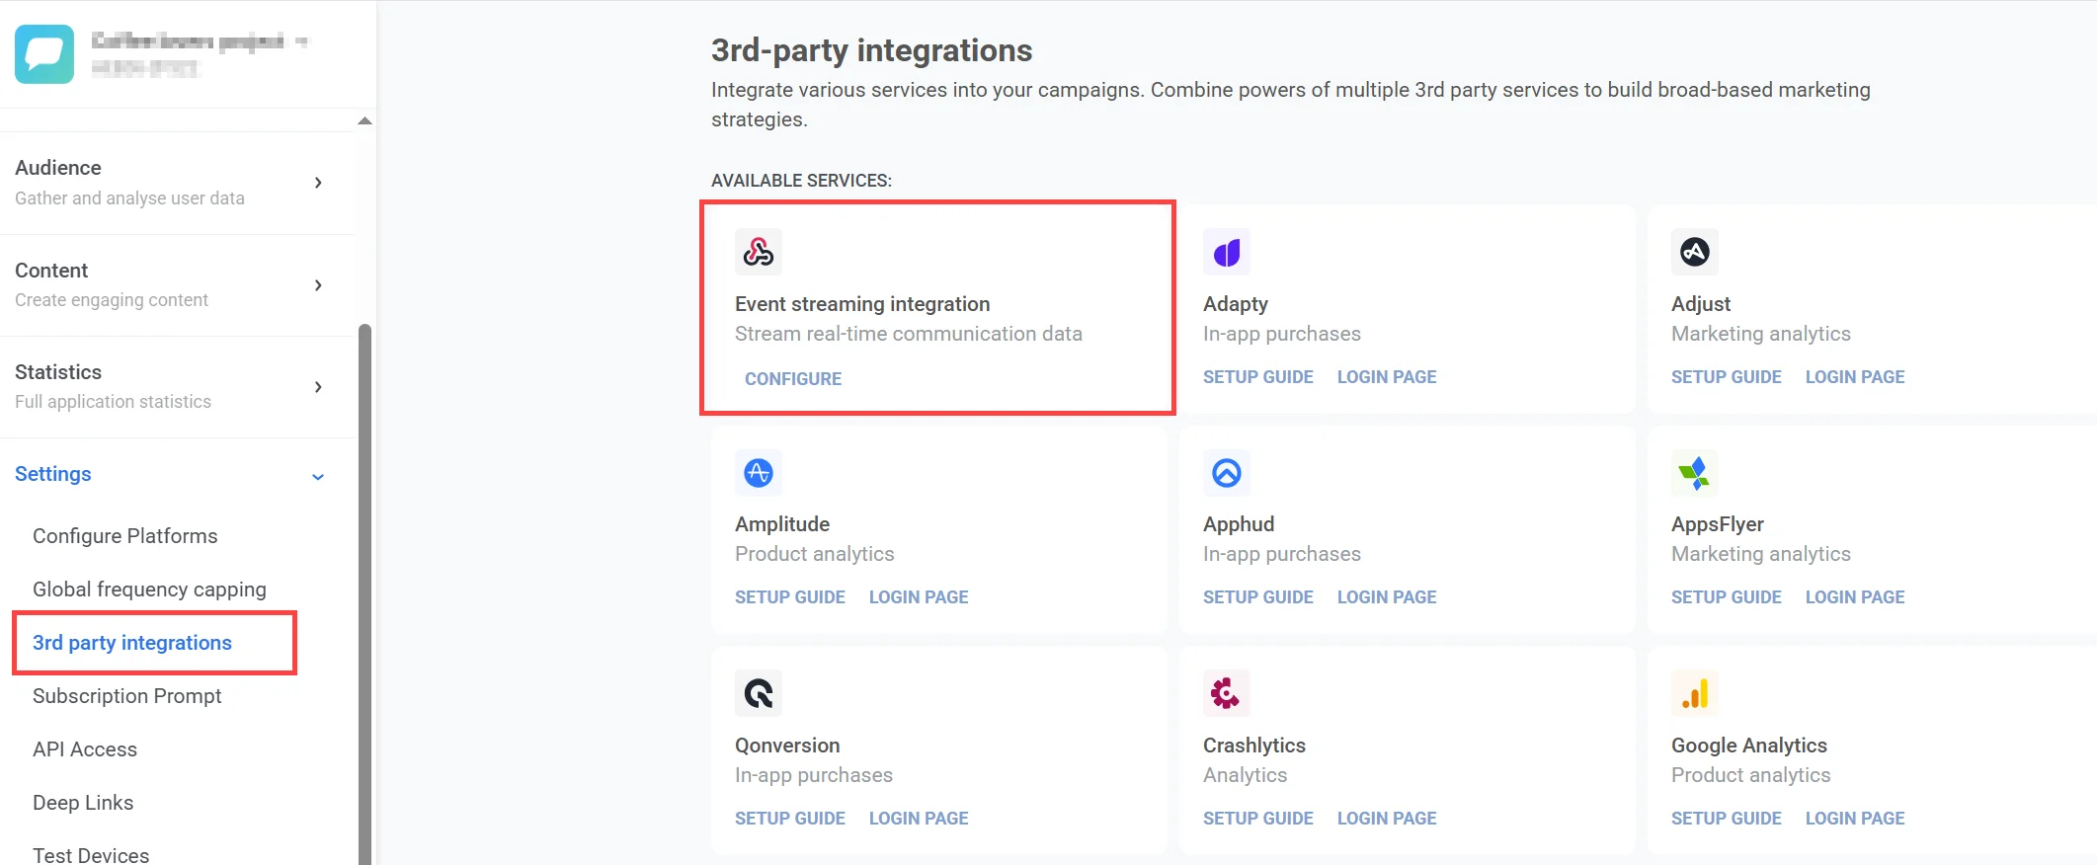Open Statistics menu section

tap(178, 387)
